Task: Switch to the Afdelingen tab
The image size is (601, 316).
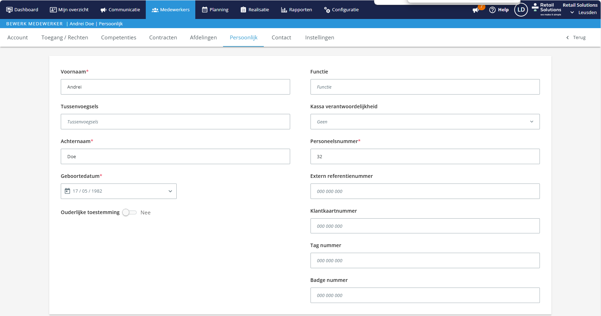Action: point(203,38)
